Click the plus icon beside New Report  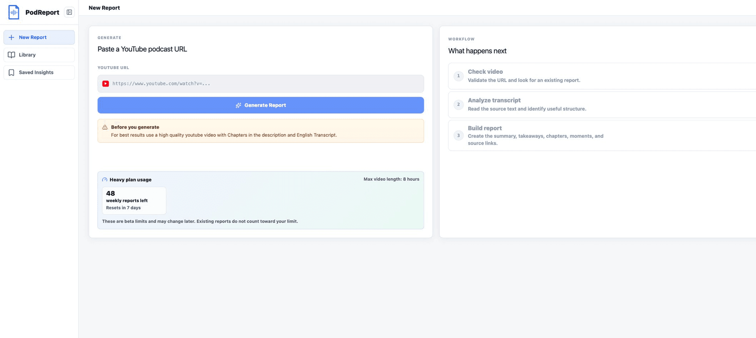(x=11, y=37)
